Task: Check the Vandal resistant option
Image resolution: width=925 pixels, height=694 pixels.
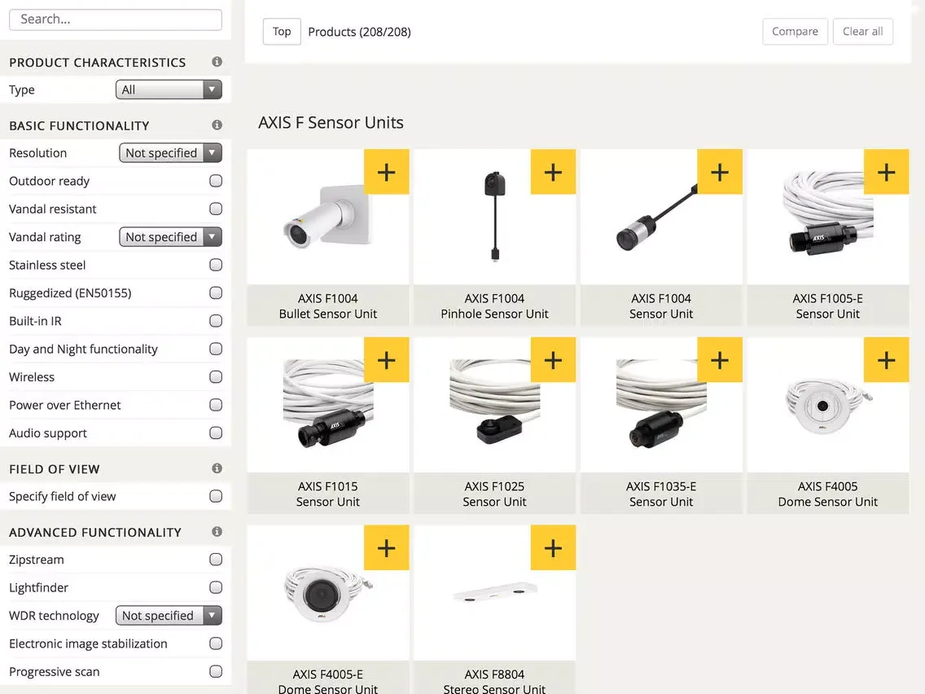Action: coord(216,209)
